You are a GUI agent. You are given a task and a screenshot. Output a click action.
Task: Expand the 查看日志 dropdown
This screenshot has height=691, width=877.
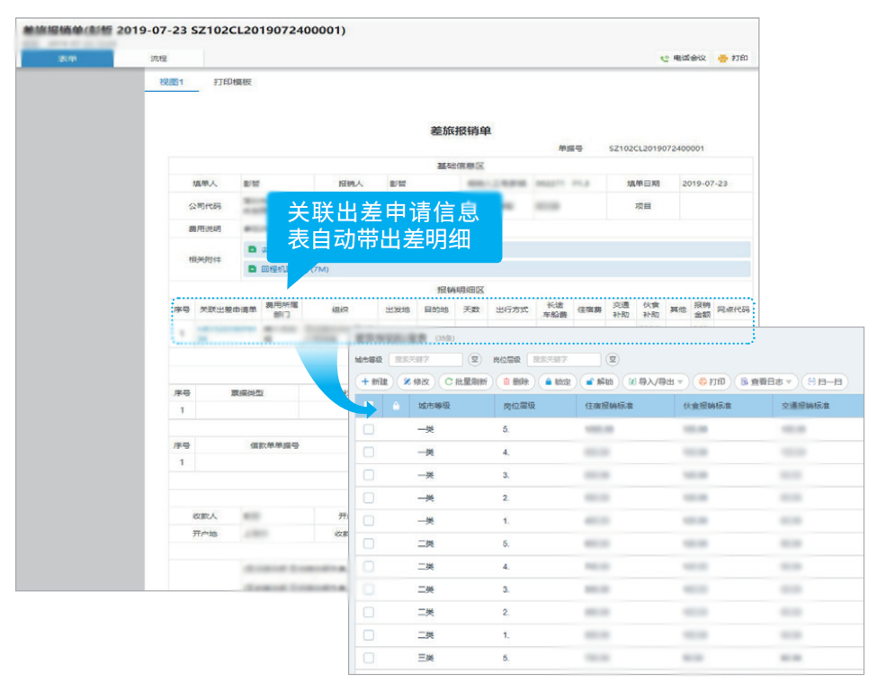click(765, 381)
